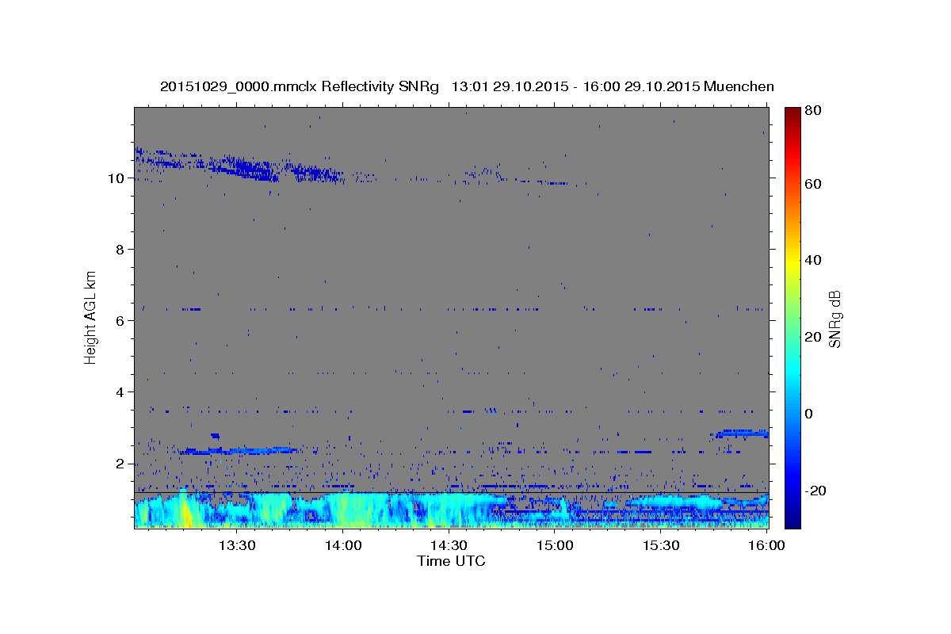Click the 14:00 time tick label

(x=342, y=545)
